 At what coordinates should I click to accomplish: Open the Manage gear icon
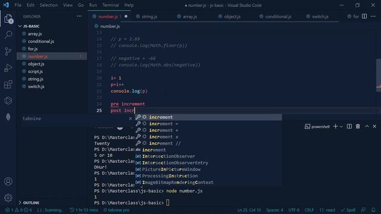8,197
